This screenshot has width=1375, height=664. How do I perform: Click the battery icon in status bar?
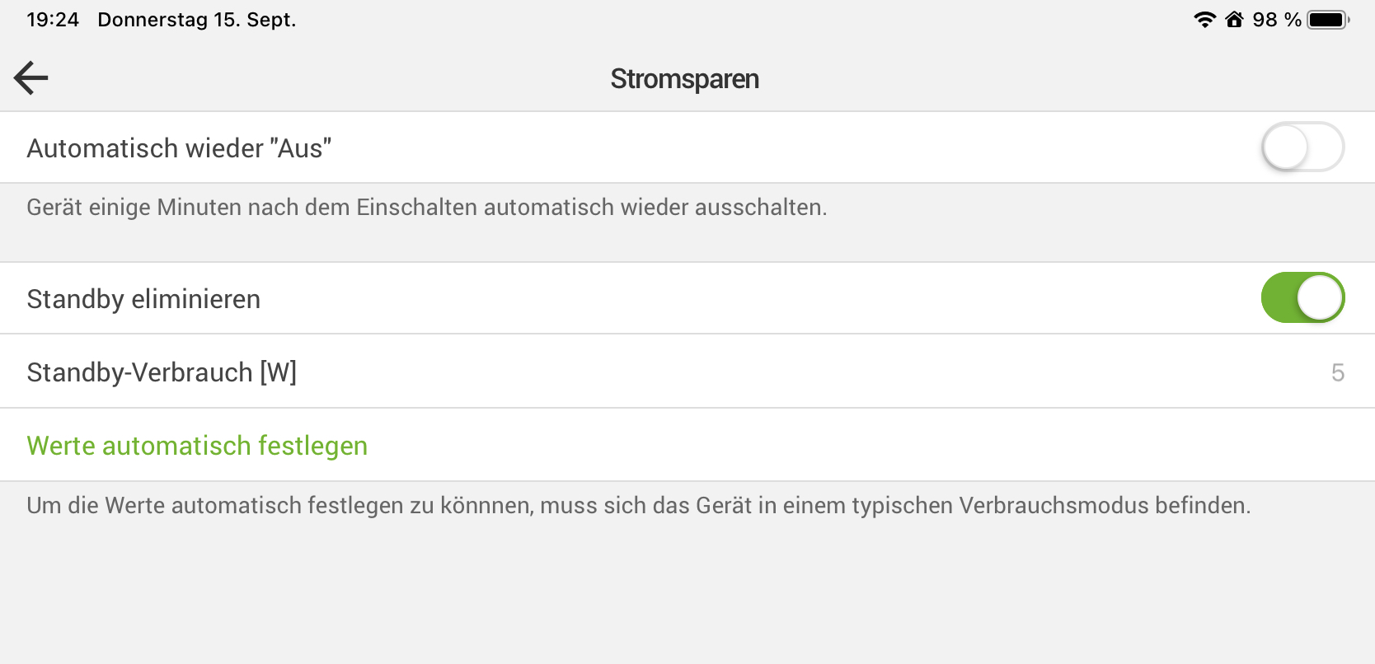pyautogui.click(x=1327, y=20)
